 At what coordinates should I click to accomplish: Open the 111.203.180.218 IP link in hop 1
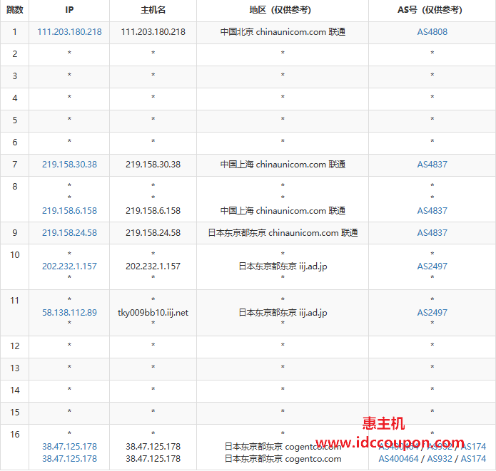click(x=69, y=32)
